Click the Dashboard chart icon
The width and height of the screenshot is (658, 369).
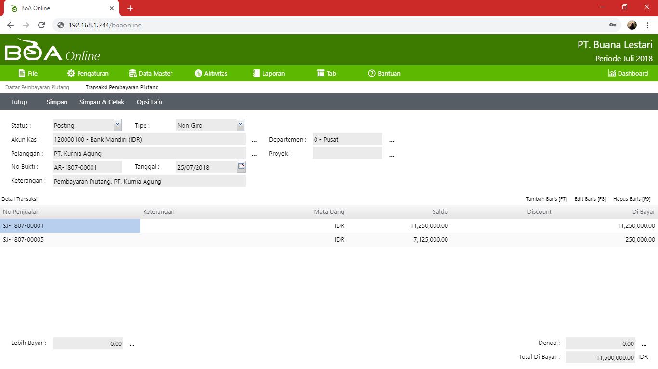[x=612, y=74]
